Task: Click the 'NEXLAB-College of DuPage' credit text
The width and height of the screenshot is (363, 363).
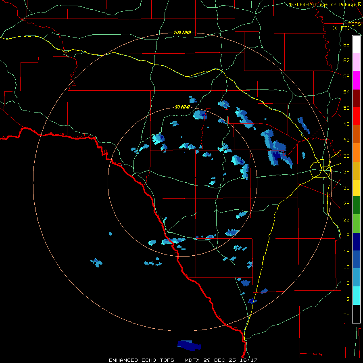Action: pos(322,4)
